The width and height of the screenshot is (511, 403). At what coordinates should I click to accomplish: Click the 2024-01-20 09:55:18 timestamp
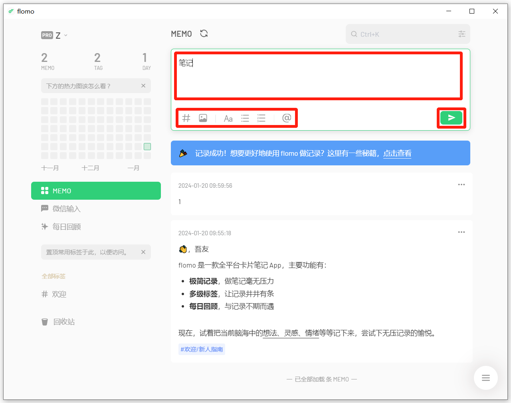coord(205,233)
